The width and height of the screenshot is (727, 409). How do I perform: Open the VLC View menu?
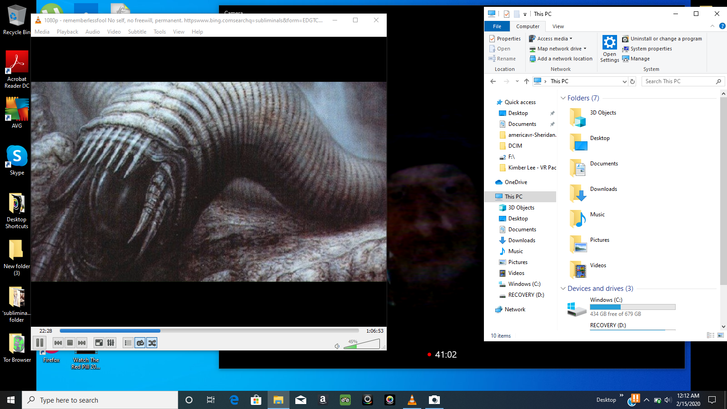tap(179, 32)
